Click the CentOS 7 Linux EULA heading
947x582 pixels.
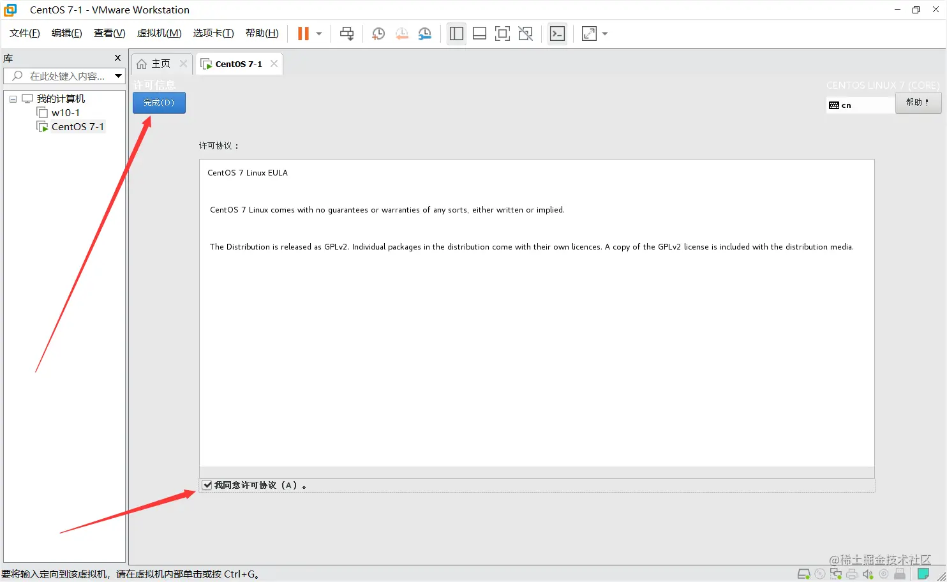click(x=248, y=173)
